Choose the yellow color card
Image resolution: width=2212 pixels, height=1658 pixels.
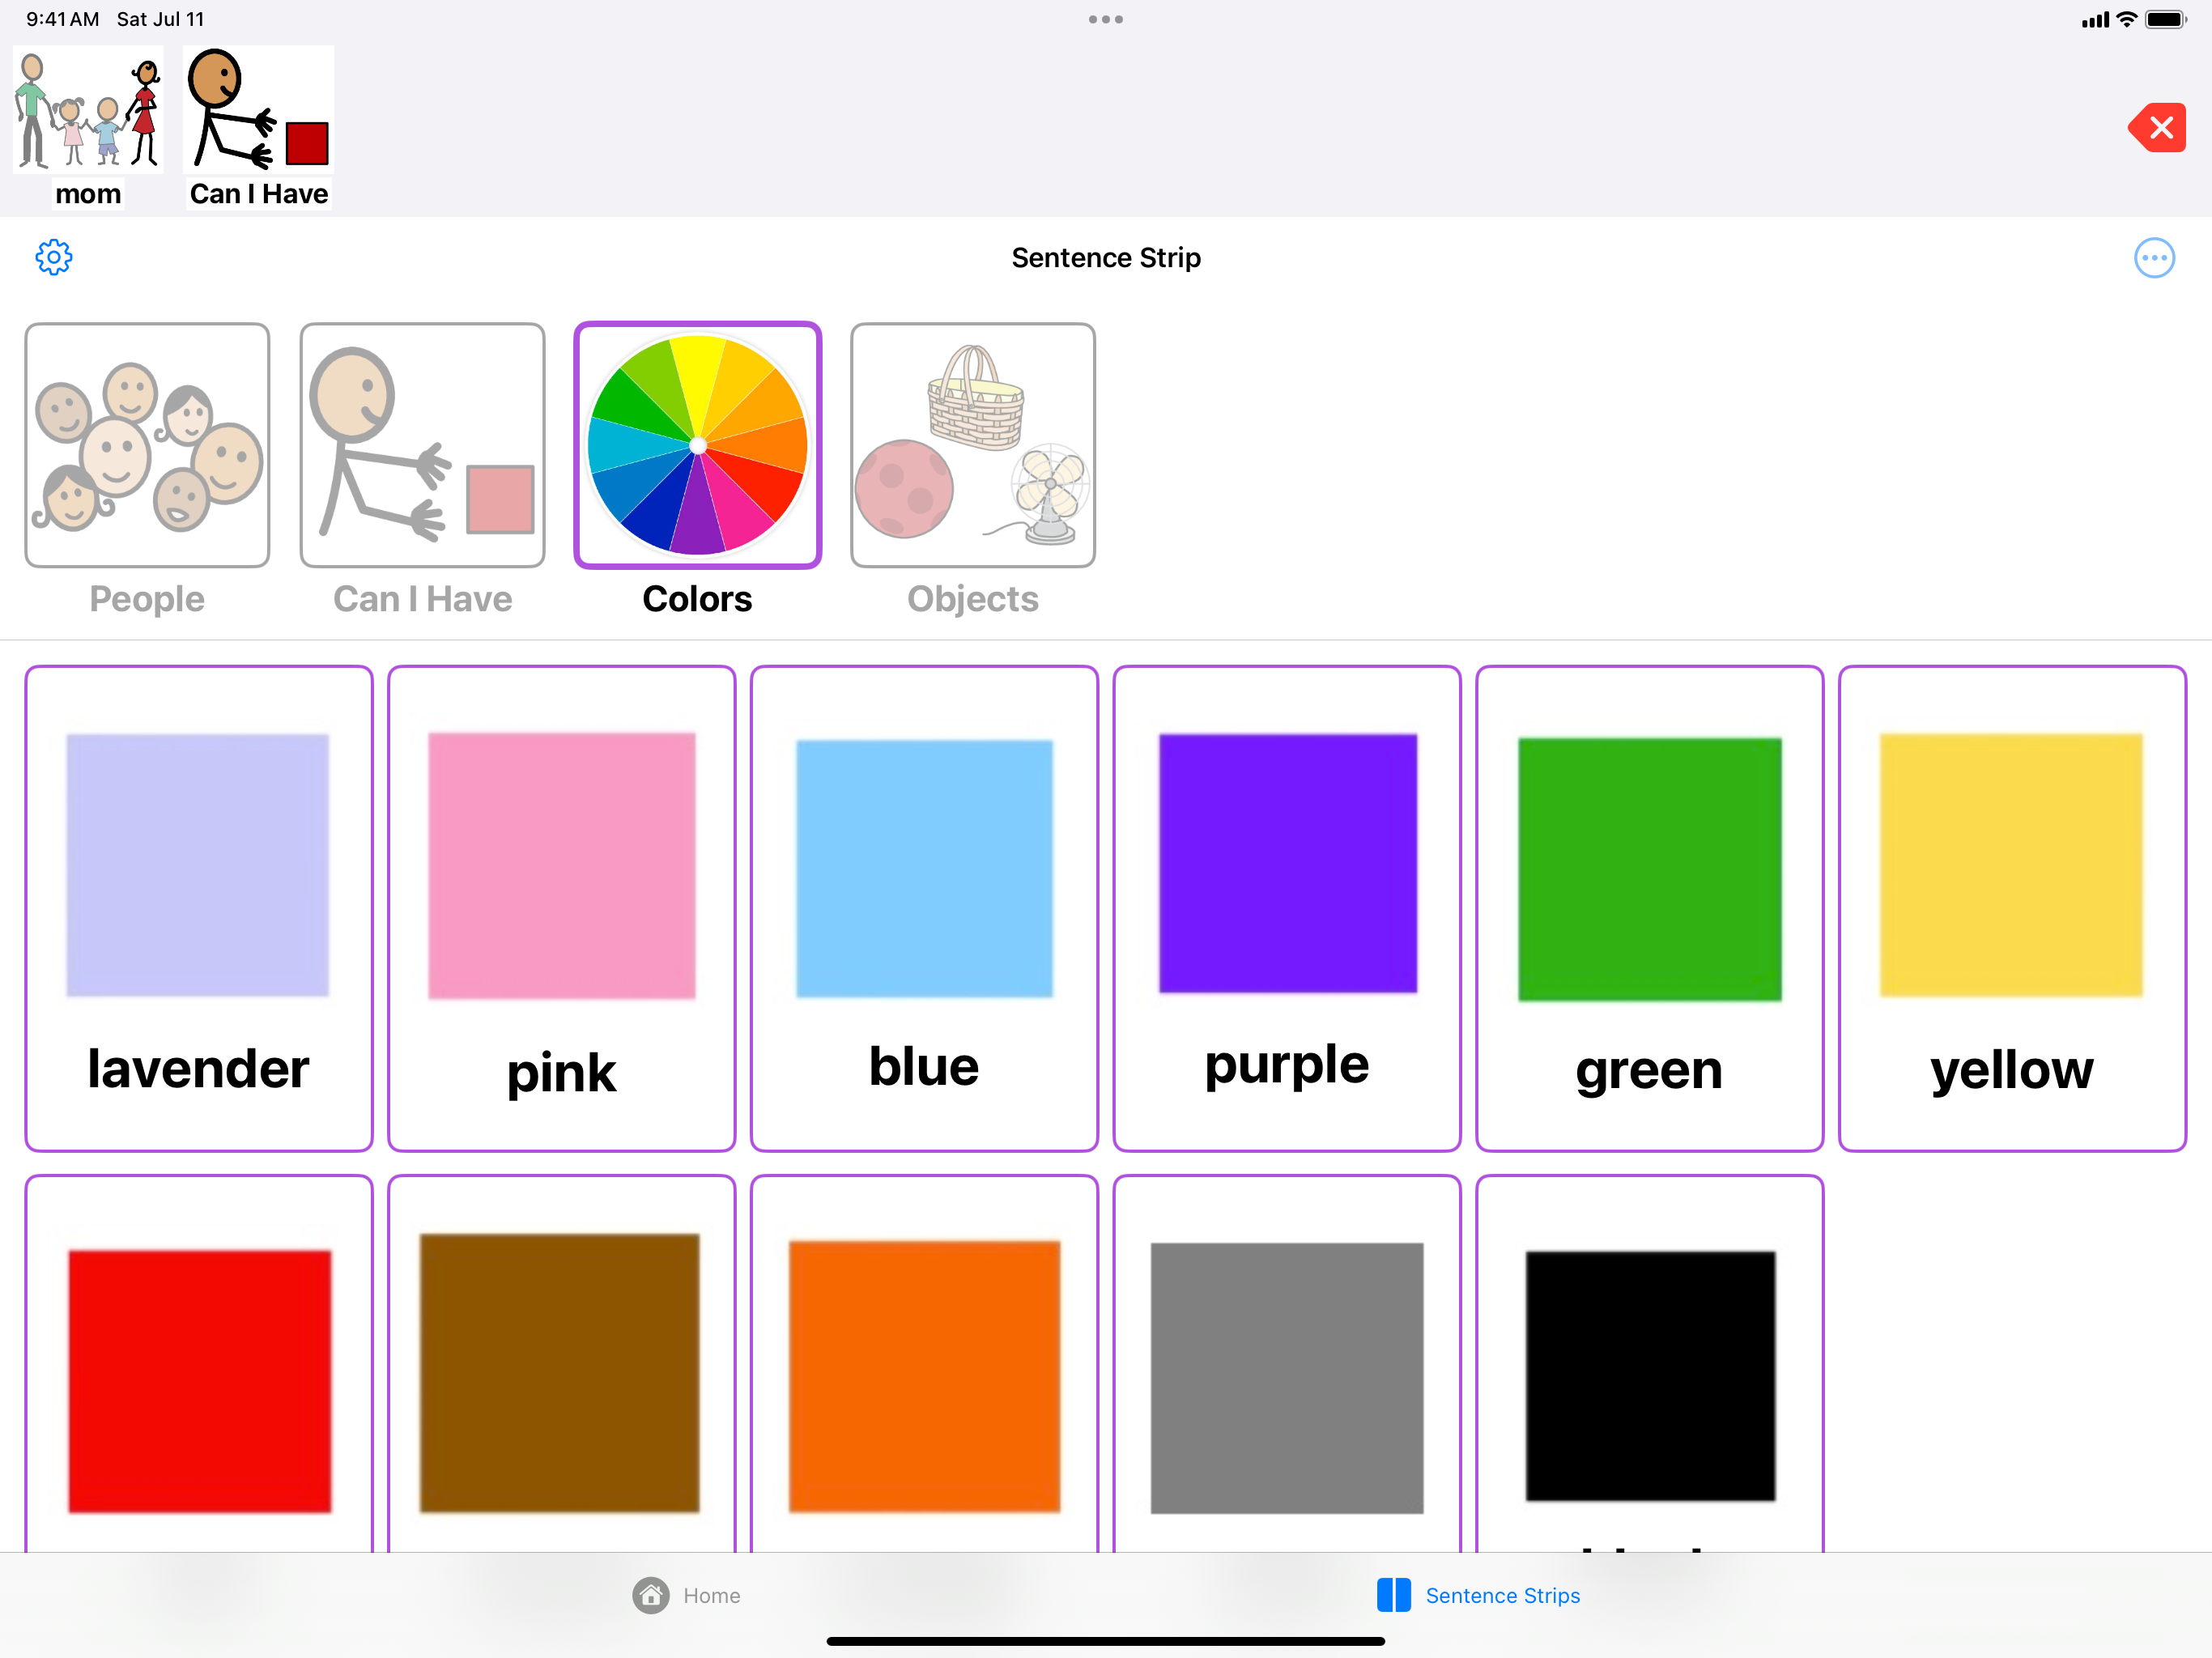point(2012,909)
